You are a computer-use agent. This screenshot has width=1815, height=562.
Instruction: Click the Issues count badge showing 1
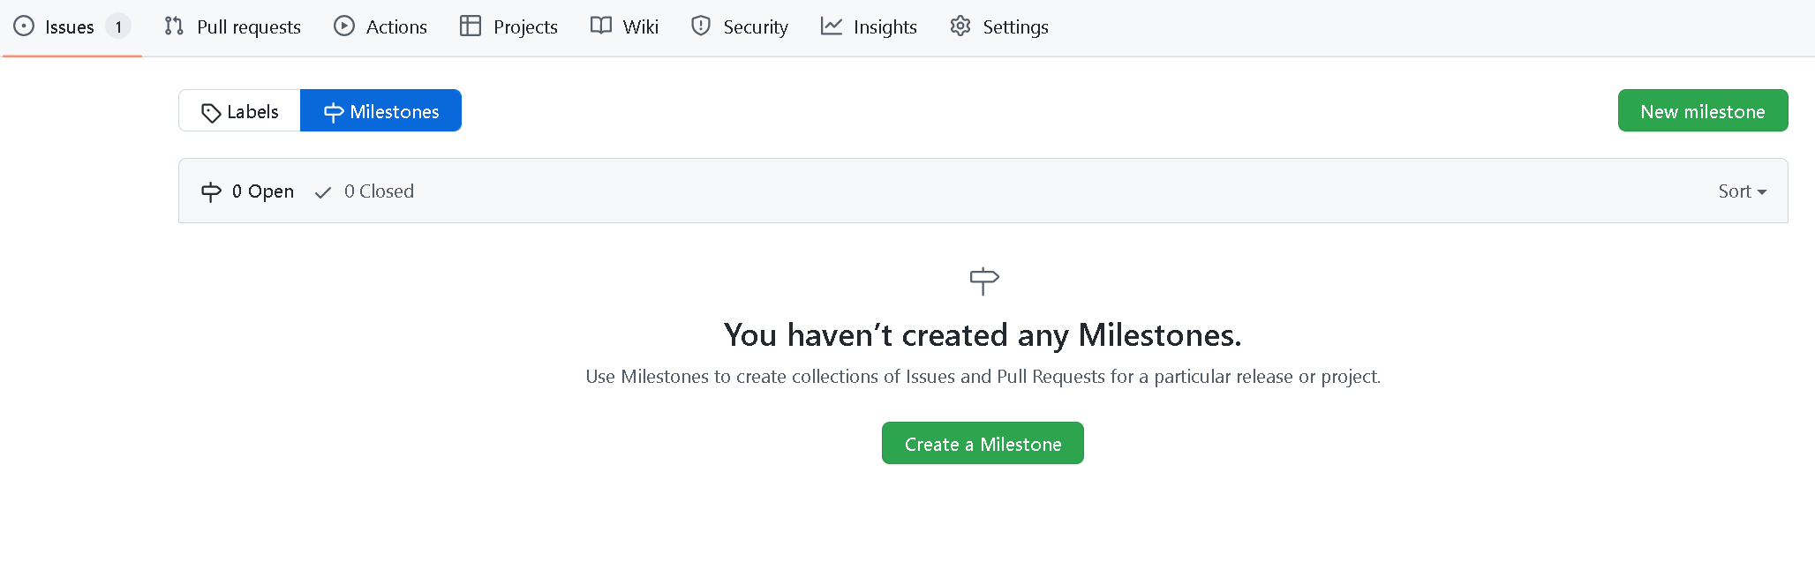click(118, 27)
